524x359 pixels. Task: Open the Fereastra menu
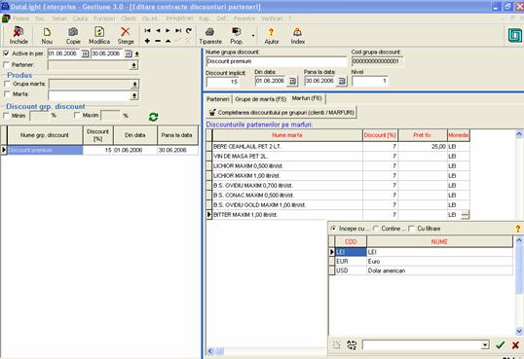[x=244, y=18]
